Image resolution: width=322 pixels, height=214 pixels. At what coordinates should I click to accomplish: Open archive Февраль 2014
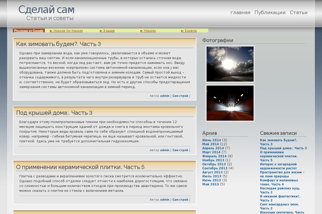click(x=214, y=156)
